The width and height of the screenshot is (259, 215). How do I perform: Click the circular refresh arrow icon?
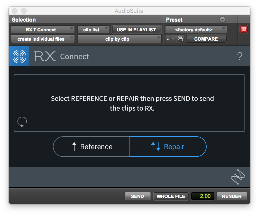coord(22,122)
